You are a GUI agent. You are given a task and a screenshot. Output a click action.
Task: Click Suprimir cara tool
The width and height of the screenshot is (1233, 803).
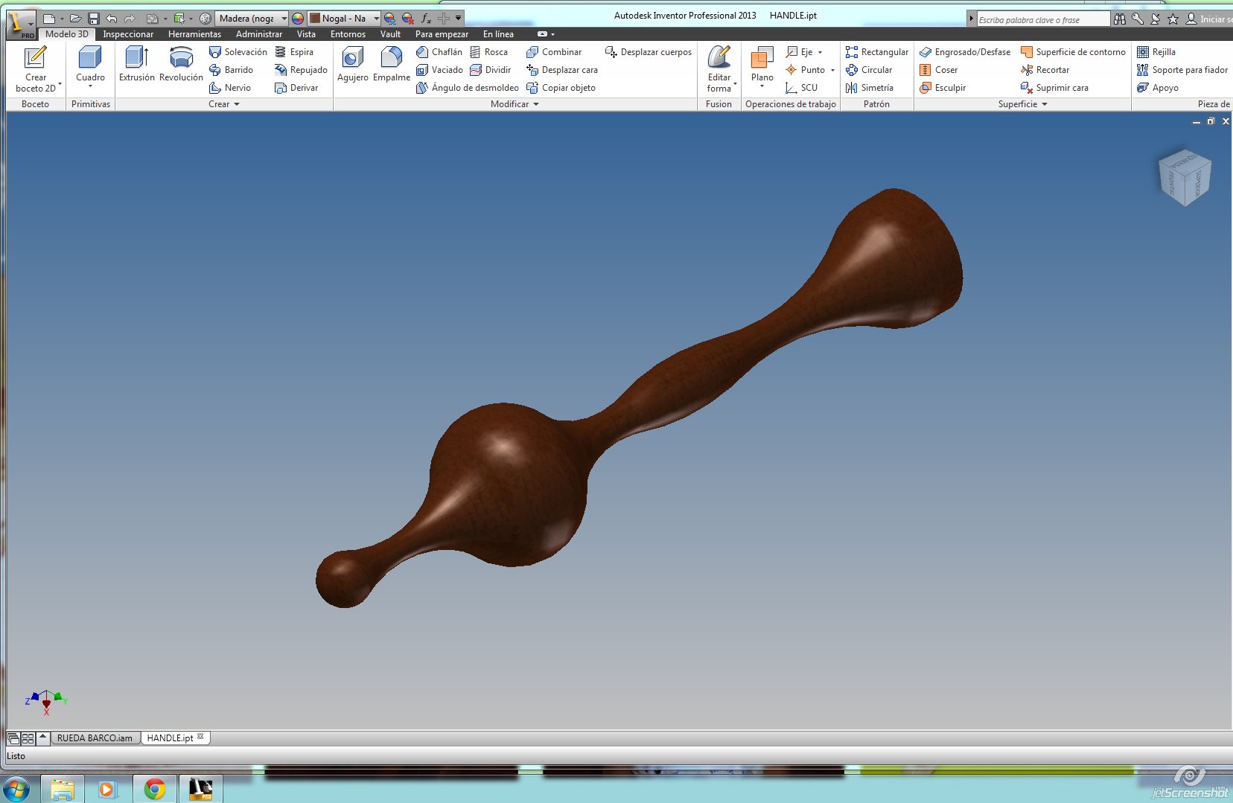click(x=1054, y=88)
